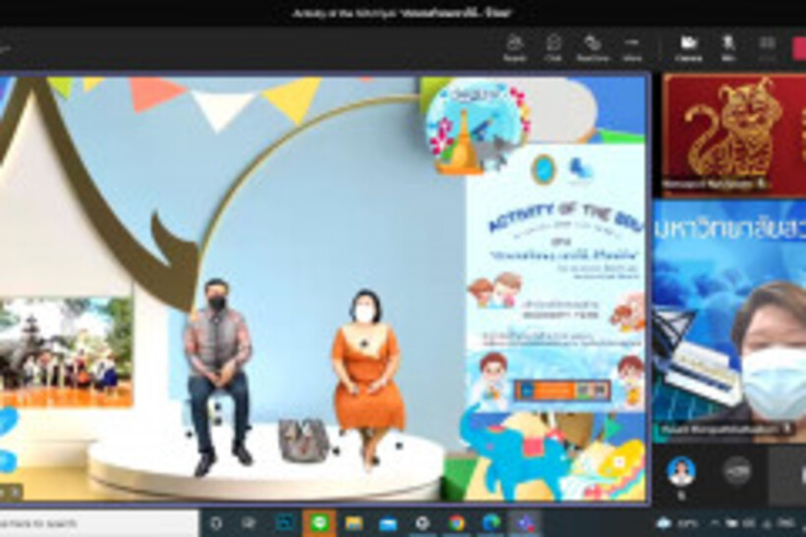Click the Windows taskbar search box

(x=98, y=522)
